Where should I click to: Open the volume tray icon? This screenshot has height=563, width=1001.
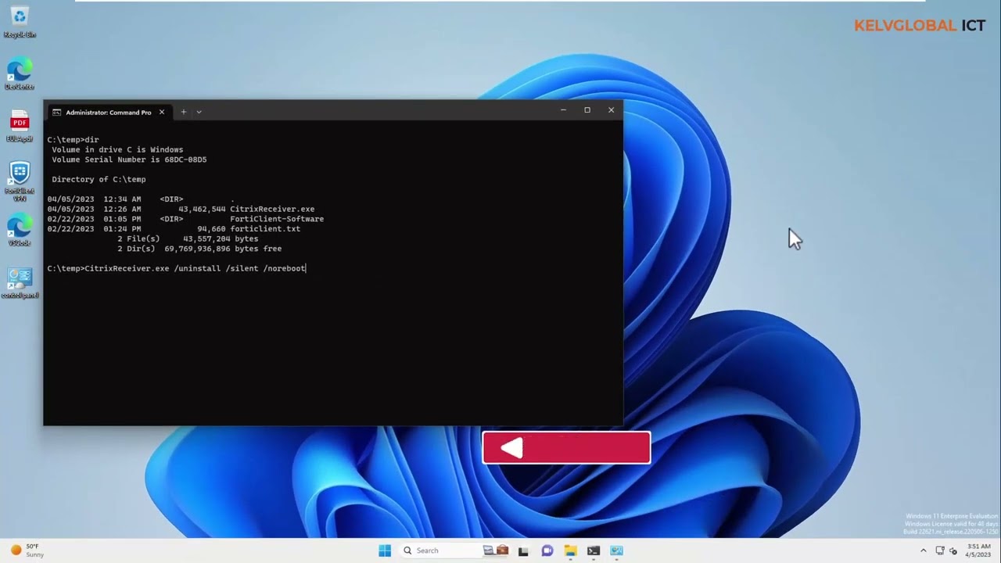[953, 550]
